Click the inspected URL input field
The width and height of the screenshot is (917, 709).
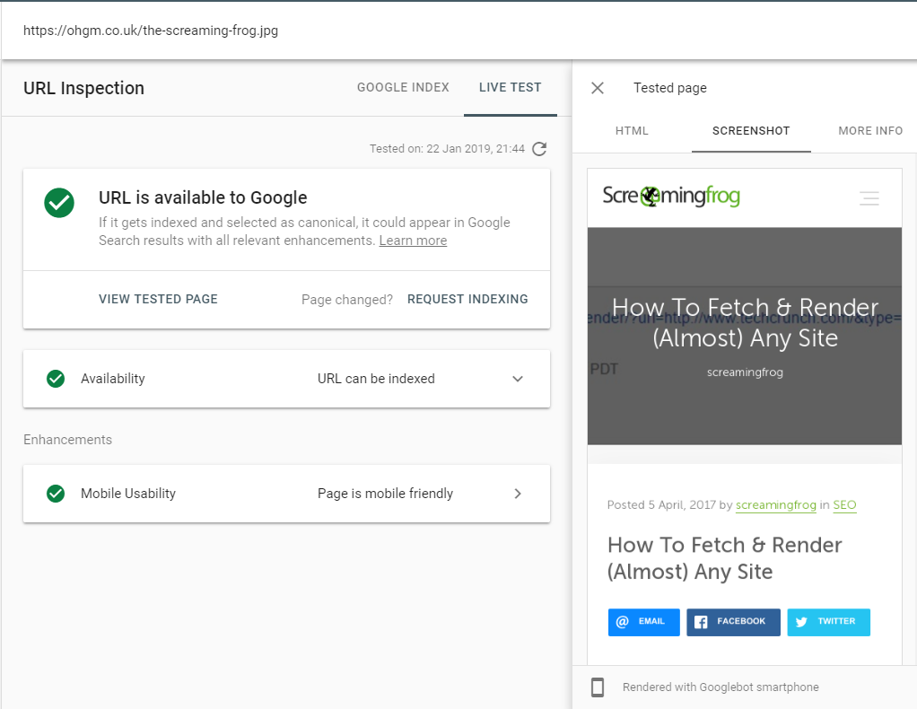[458, 31]
